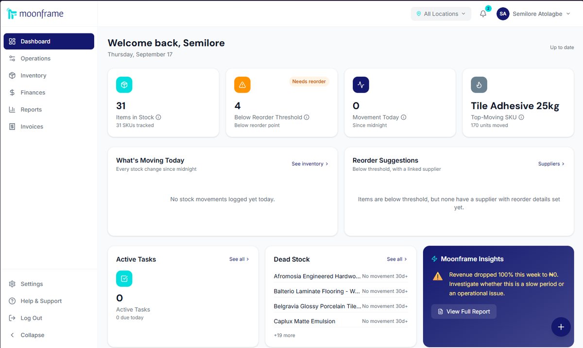Click the info icon beside Top-Moving SKU
583x348 pixels.
(x=521, y=117)
